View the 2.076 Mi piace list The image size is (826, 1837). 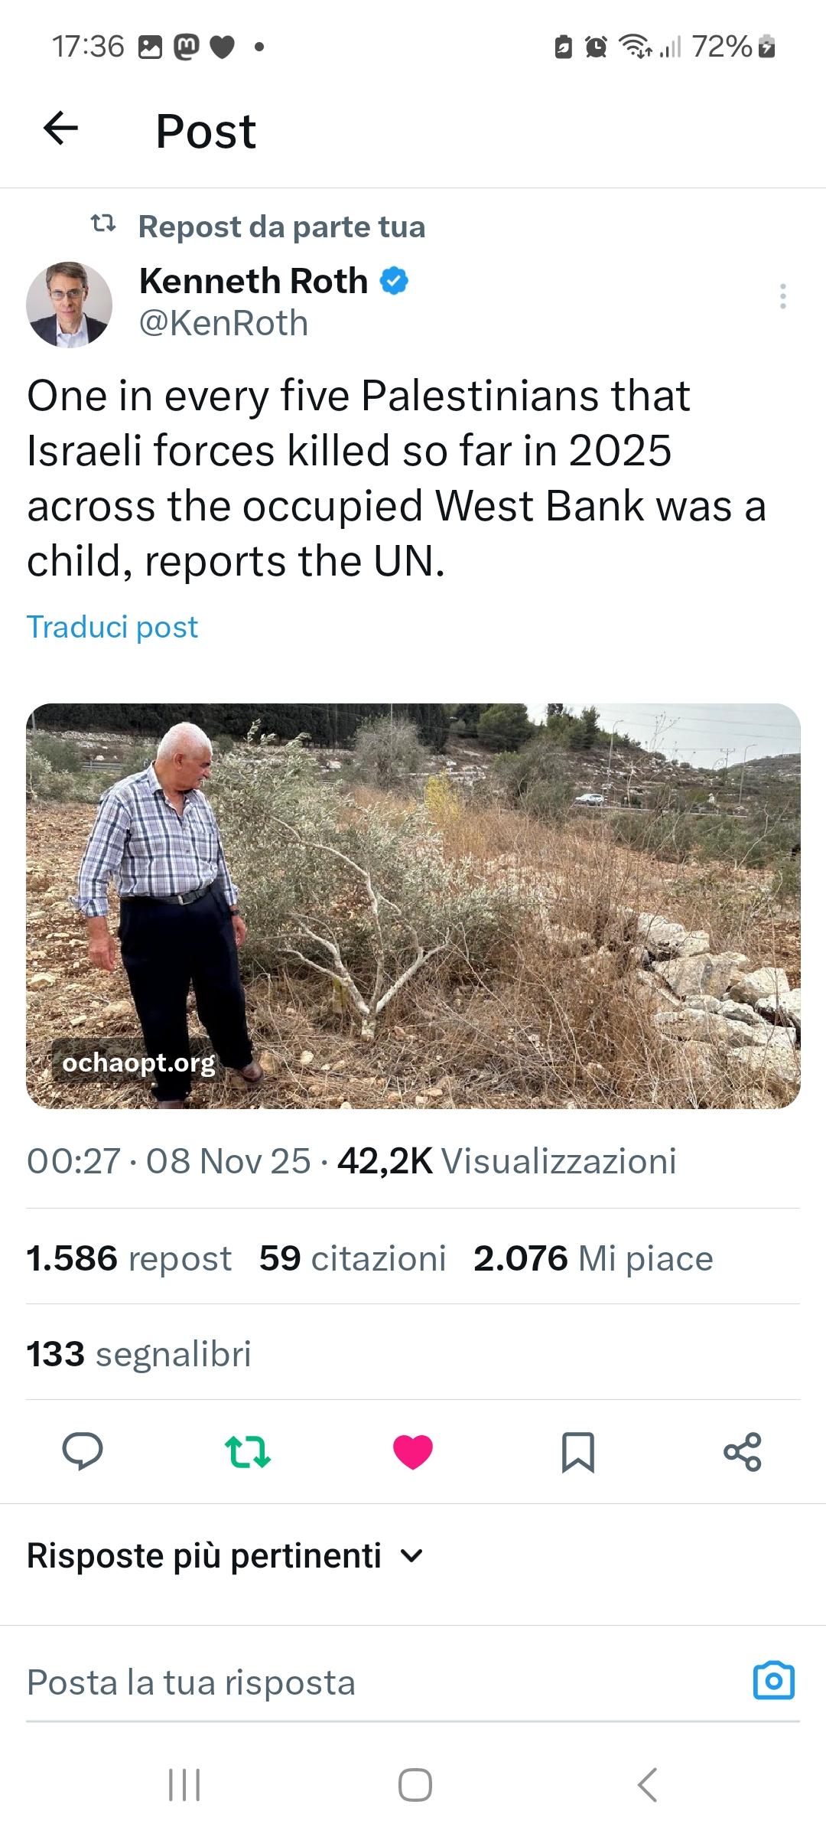593,1258
